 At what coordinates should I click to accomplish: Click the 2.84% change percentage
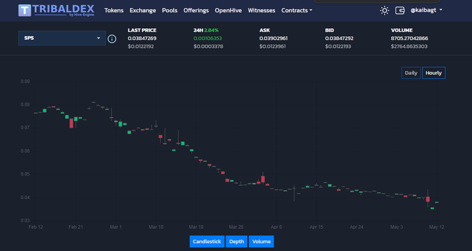(211, 30)
